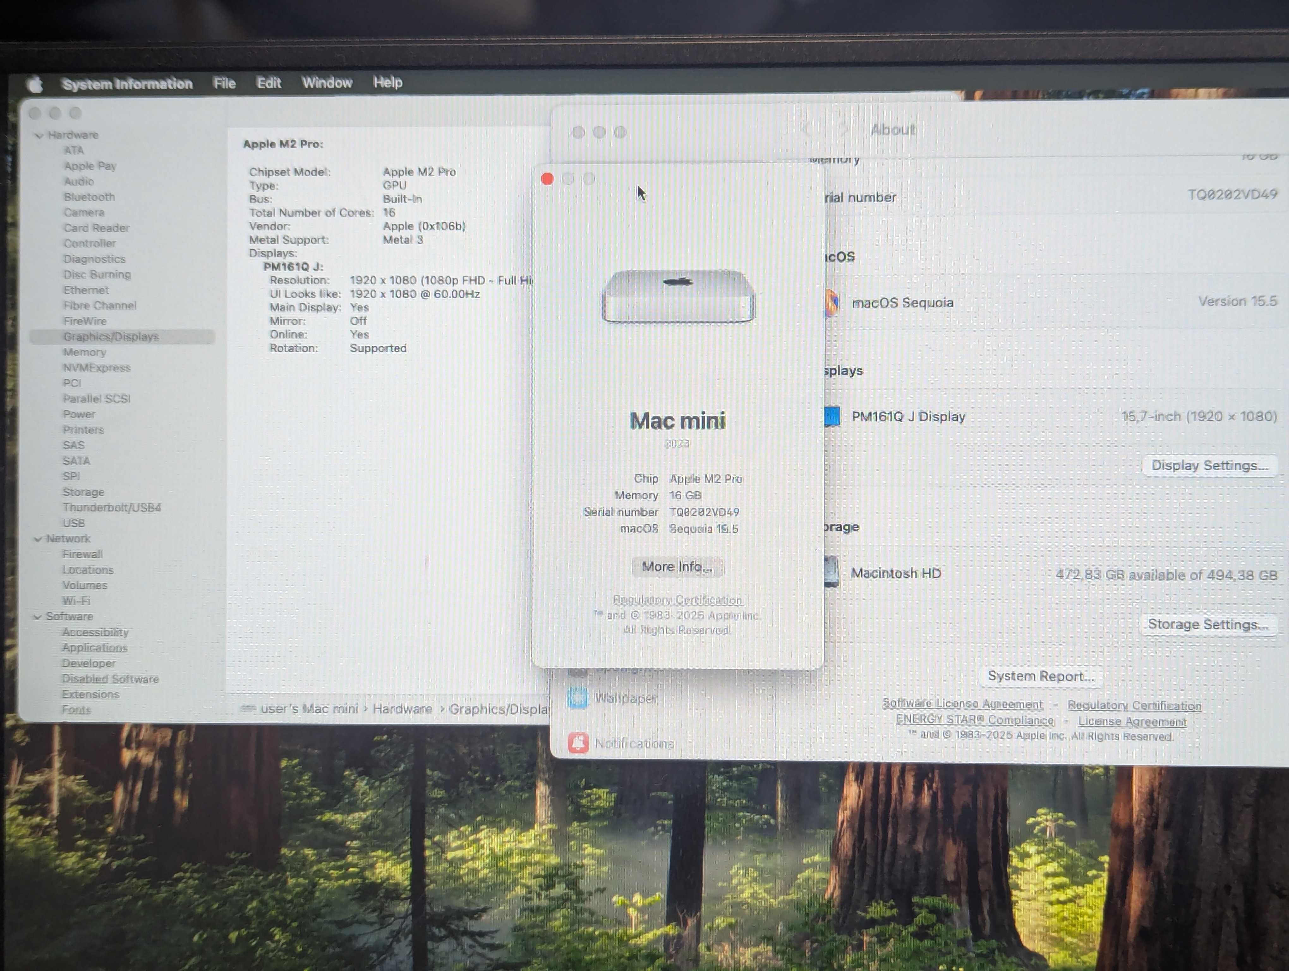This screenshot has height=971, width=1289.
Task: Click the More Info... button
Action: click(x=677, y=567)
